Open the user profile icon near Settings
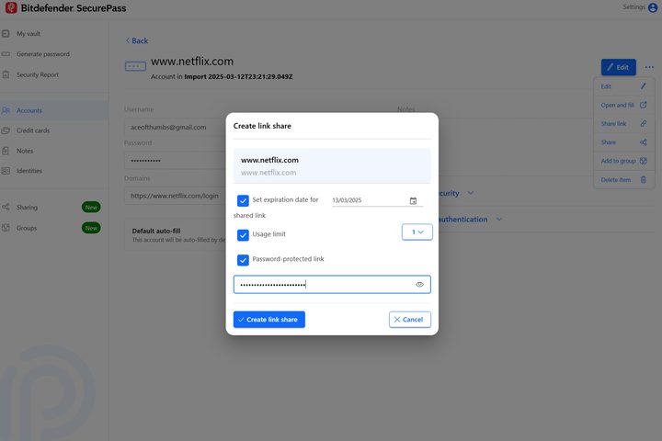The height and width of the screenshot is (441, 662). point(653,7)
